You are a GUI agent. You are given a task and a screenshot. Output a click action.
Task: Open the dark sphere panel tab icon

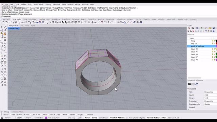(x=214, y=28)
